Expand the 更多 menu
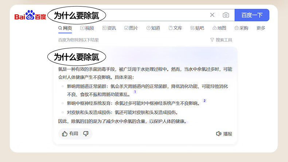288x162 pixels. (261, 28)
